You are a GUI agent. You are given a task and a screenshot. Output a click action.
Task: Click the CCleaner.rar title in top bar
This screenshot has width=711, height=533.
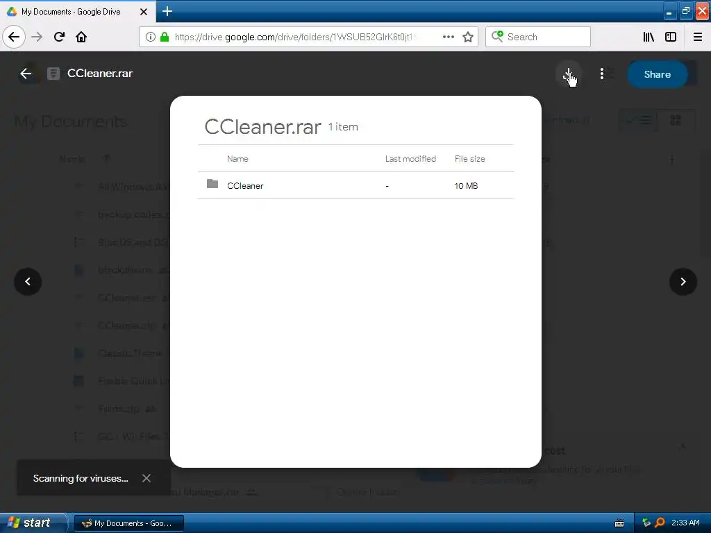tap(100, 74)
